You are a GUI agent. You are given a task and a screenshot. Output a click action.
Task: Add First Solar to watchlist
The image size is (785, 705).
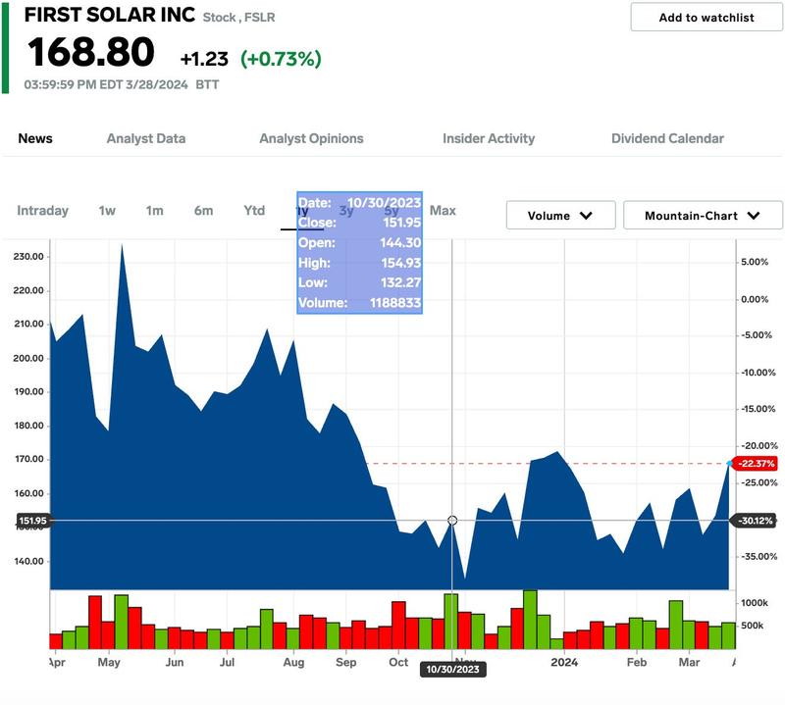pyautogui.click(x=706, y=18)
